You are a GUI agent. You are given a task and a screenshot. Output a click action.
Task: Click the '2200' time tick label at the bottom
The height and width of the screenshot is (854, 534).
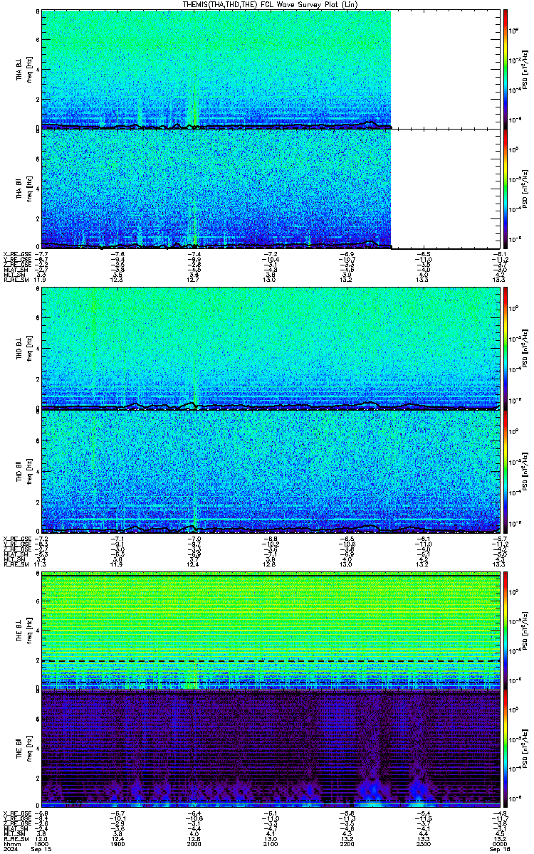(x=346, y=843)
